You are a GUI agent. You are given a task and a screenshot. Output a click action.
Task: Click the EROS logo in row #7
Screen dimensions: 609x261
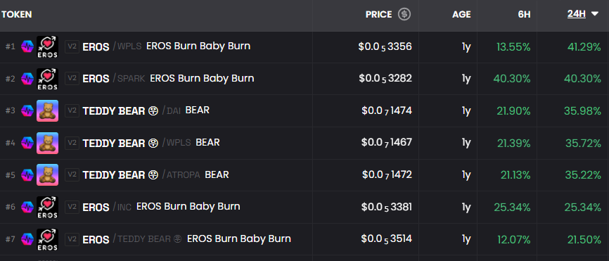[47, 239]
